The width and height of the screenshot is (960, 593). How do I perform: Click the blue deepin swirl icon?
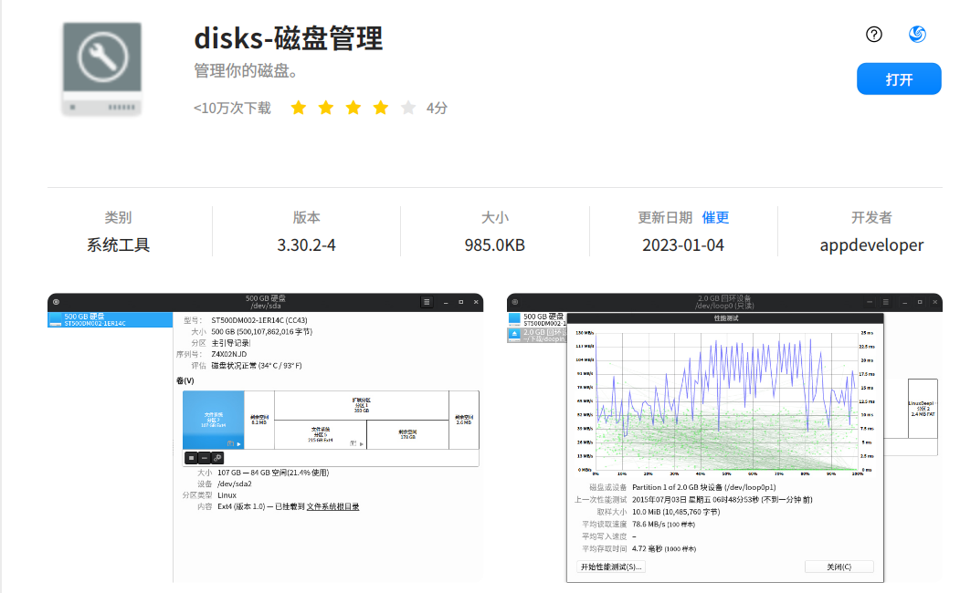(916, 35)
